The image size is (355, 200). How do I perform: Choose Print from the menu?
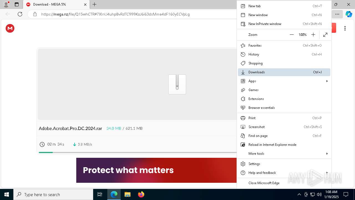click(284, 118)
